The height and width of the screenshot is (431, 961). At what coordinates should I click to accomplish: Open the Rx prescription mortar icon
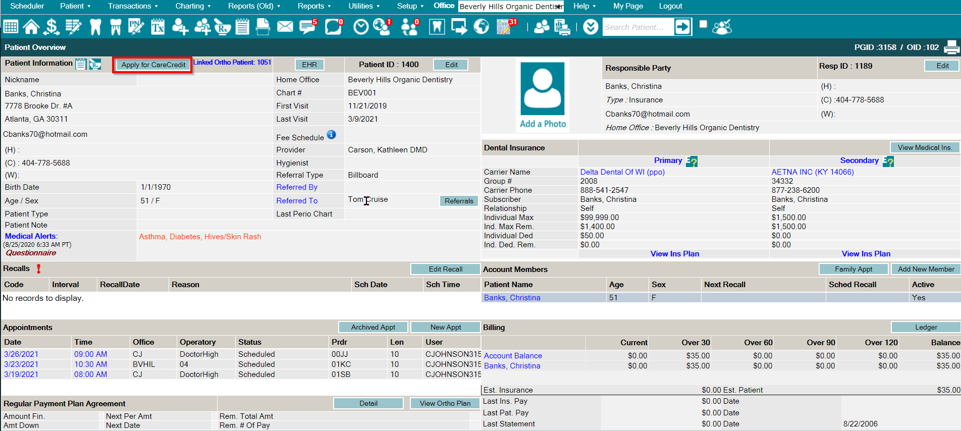point(222,27)
